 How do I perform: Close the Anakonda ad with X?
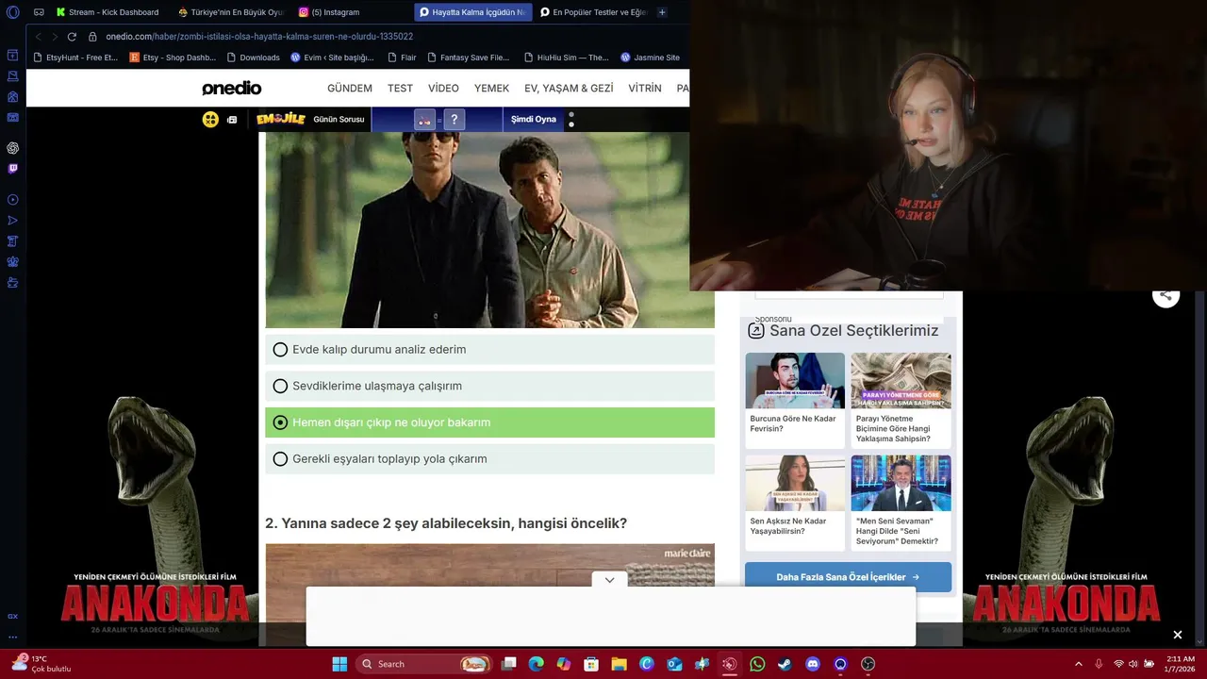[x=1177, y=635]
